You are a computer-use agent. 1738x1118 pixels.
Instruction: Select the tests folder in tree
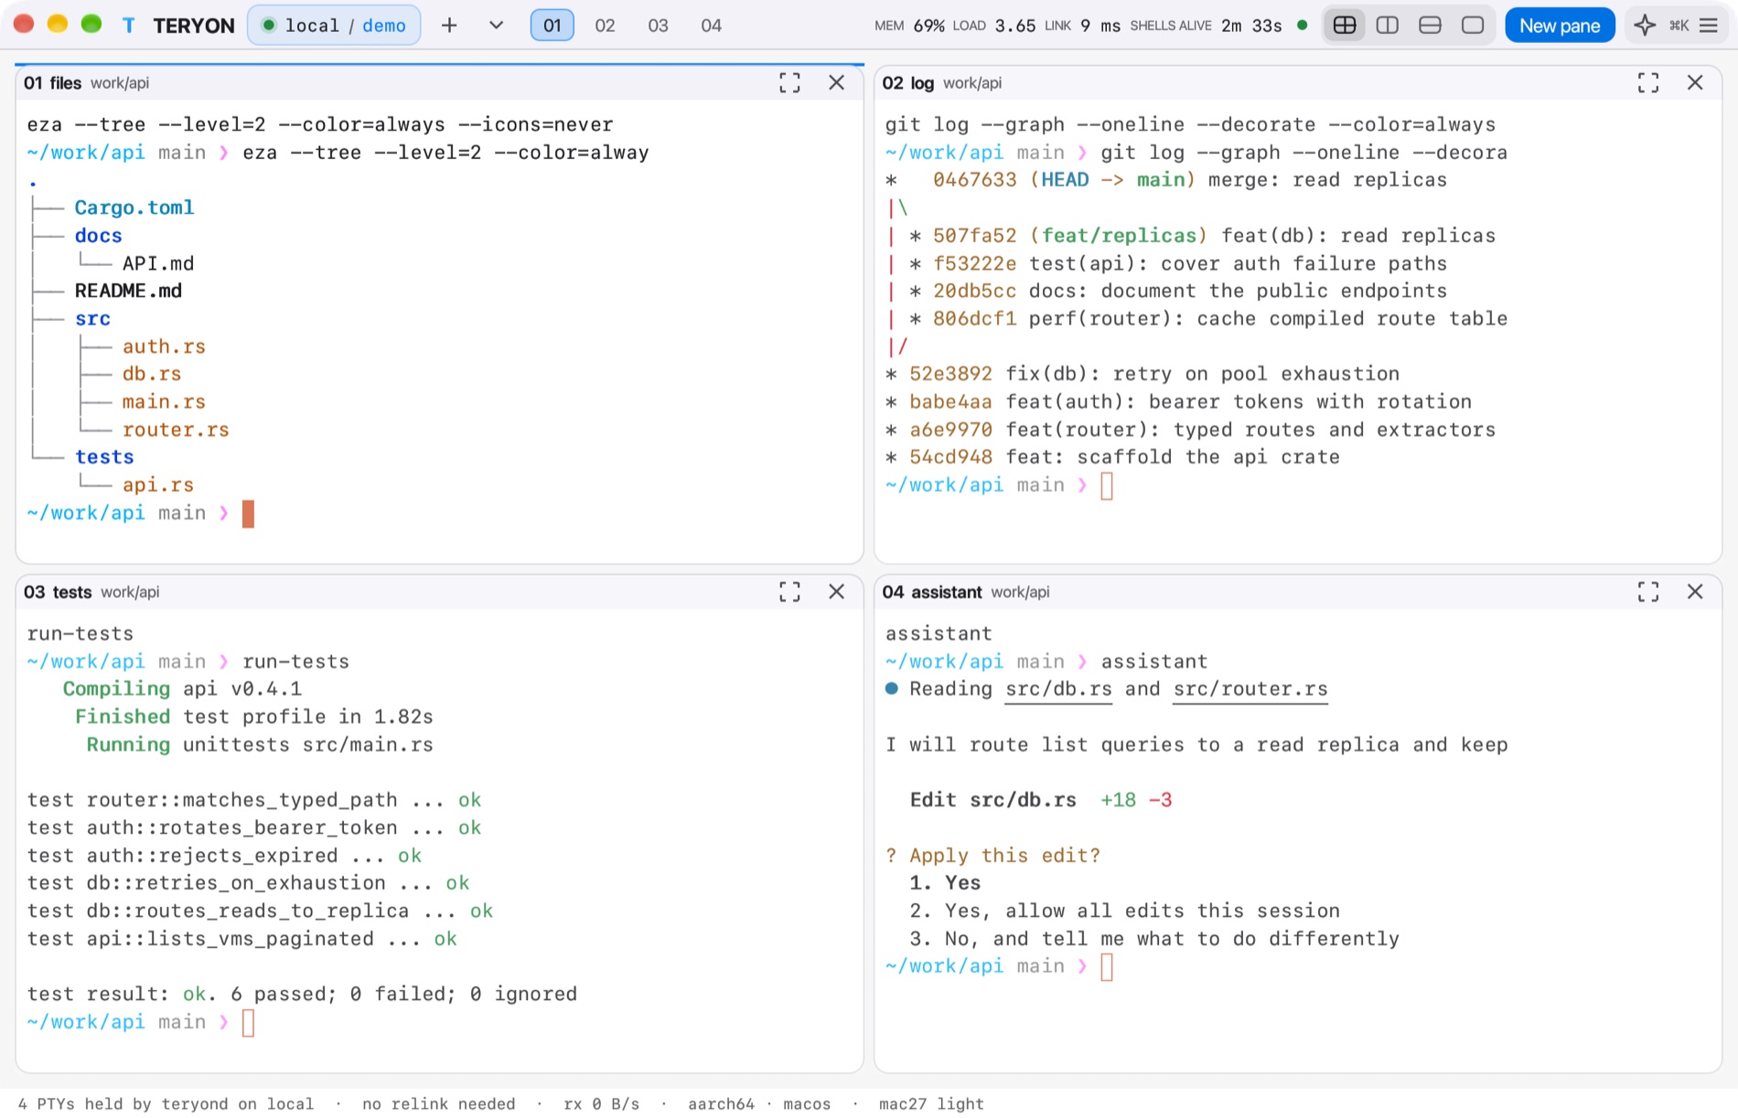(104, 457)
